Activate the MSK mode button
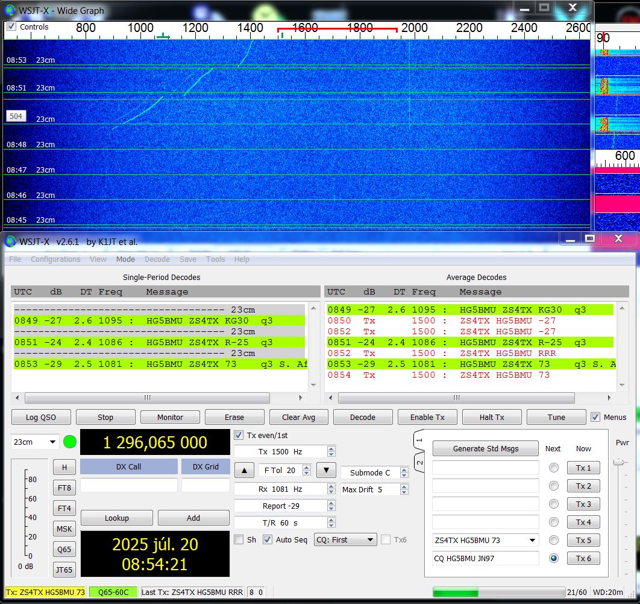The height and width of the screenshot is (604, 640). (64, 529)
